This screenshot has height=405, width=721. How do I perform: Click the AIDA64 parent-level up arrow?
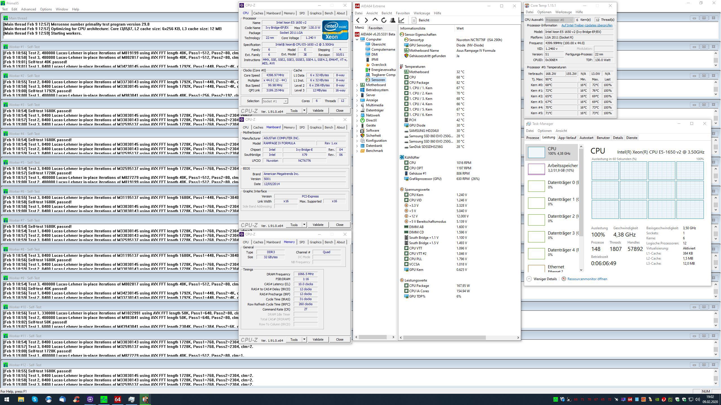point(375,20)
